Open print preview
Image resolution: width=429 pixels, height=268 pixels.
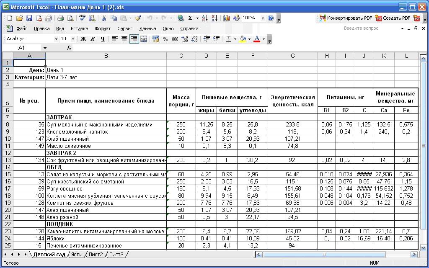[70, 18]
